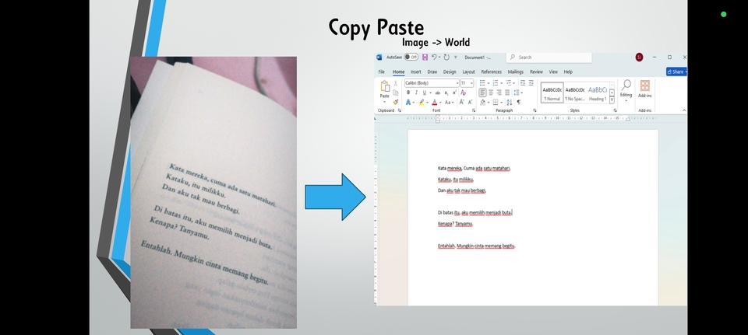Apply Superscript formatting
This screenshot has width=748, height=335.
pyautogui.click(x=454, y=92)
